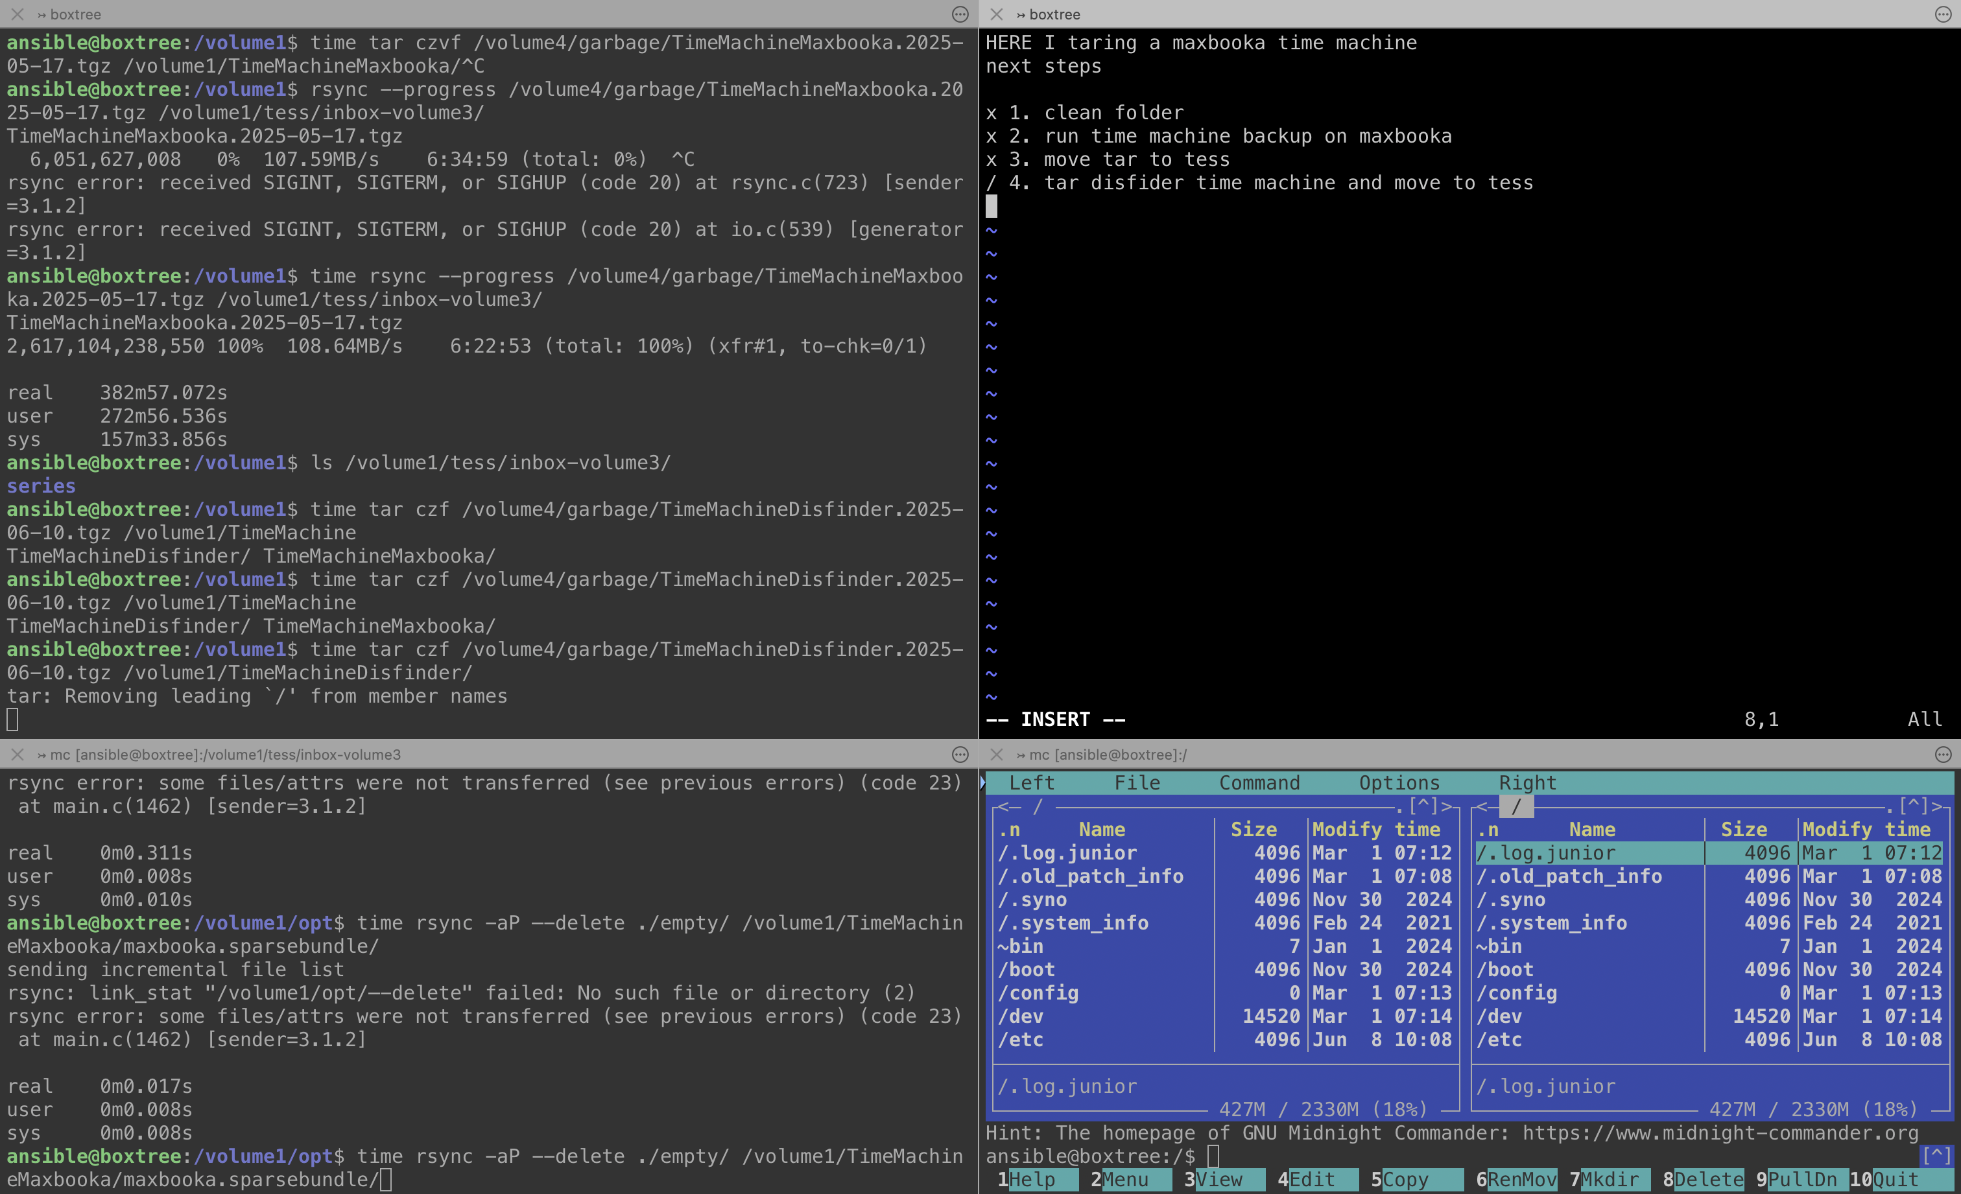Open the Command menu in Midnight Commander
The image size is (1961, 1194).
click(x=1259, y=783)
